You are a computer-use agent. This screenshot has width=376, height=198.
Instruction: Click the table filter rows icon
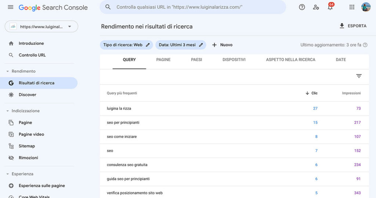tap(359, 76)
